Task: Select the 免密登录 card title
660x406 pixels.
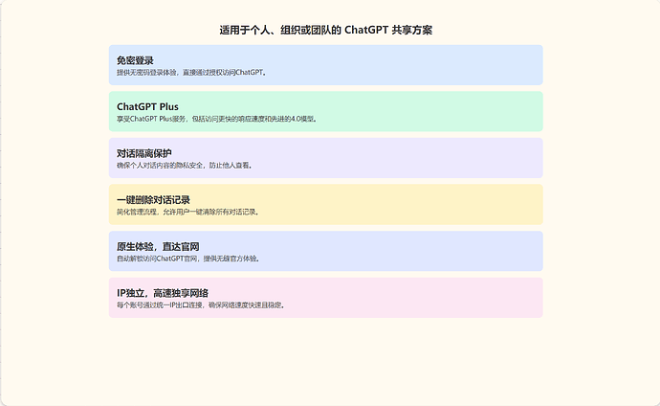Action: pos(135,60)
